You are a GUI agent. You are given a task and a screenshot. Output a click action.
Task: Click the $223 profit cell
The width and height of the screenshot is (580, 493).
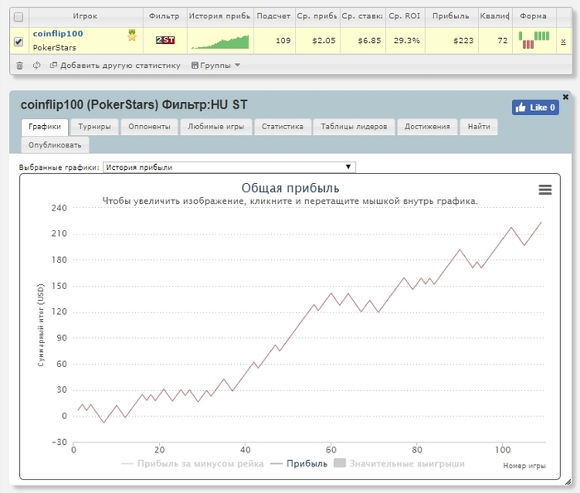[463, 41]
